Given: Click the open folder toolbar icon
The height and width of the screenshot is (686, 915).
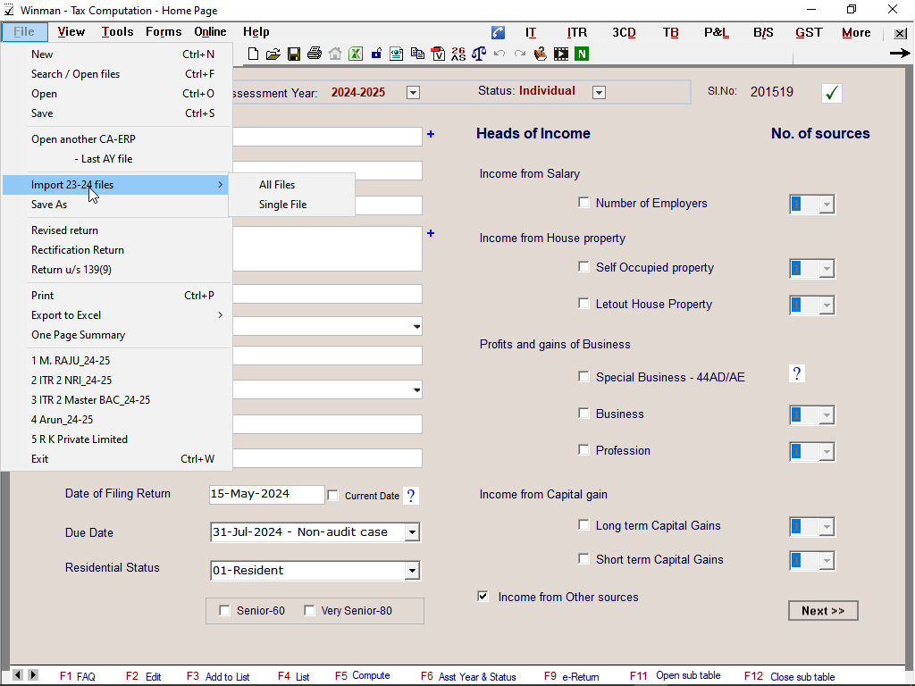Looking at the screenshot, I should [x=273, y=54].
